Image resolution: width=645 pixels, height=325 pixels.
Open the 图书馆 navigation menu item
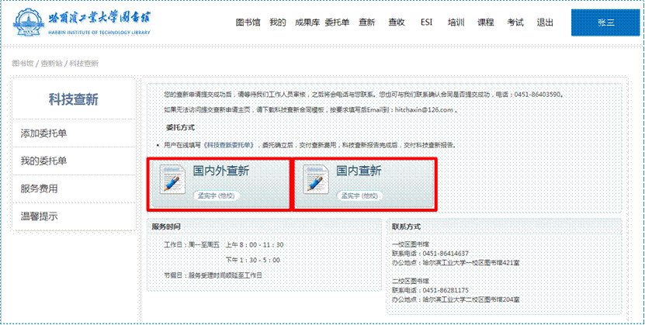245,22
